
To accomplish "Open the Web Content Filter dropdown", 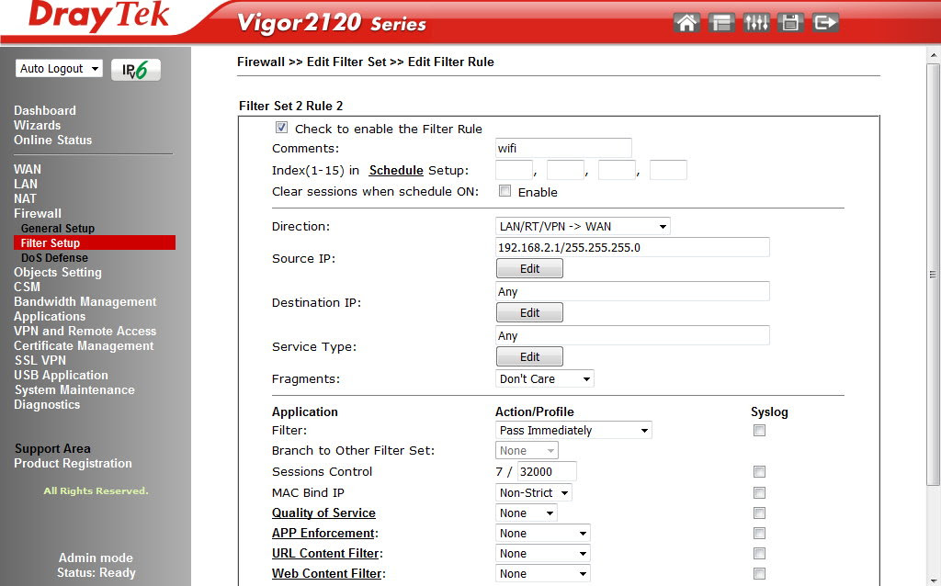I will [542, 573].
